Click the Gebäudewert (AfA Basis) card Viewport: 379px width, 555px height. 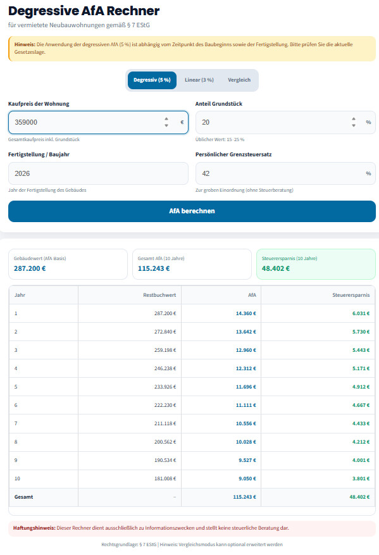tap(68, 264)
